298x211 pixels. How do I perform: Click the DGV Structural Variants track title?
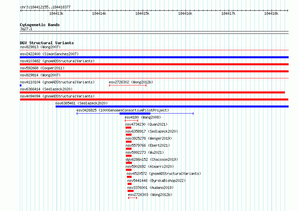click(47, 43)
